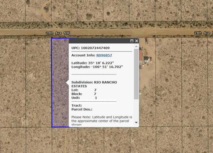The height and width of the screenshot is (153, 213).
Task: Click the popup scroll-up arrow
Action: [x=136, y=47]
